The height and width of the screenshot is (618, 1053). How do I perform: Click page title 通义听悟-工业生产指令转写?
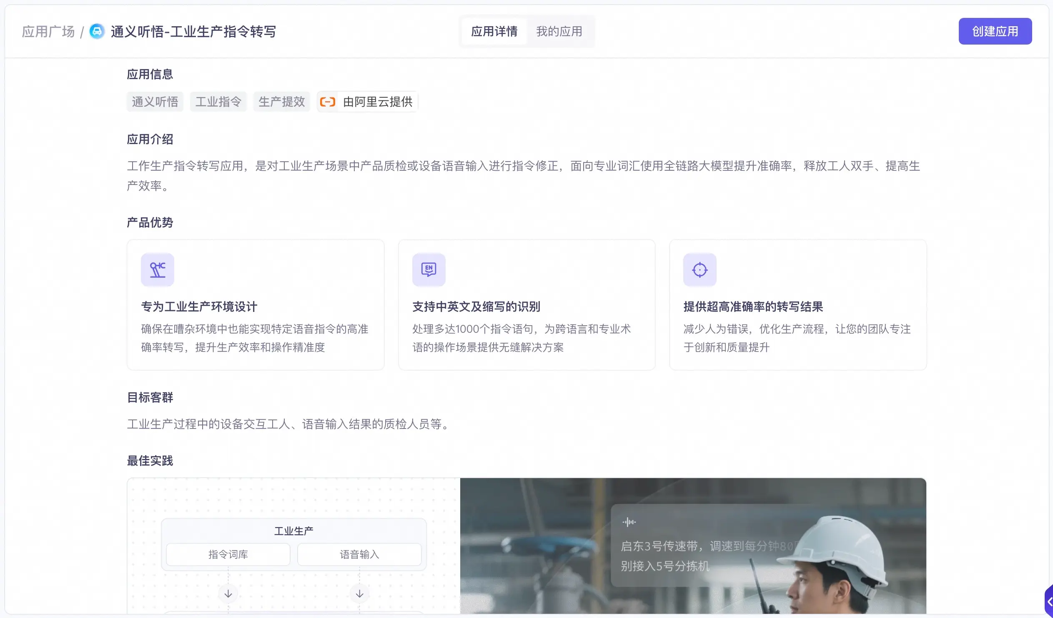click(193, 31)
